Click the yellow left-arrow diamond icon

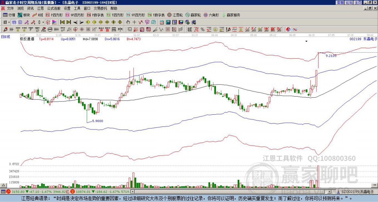coord(88,22)
